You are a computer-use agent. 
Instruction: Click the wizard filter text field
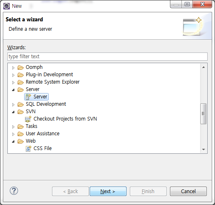pos(107,57)
